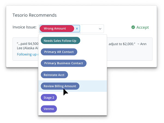Viewport: 164px width, 123px height.
Task: Choose the Venmo option
Action: pyautogui.click(x=49, y=109)
